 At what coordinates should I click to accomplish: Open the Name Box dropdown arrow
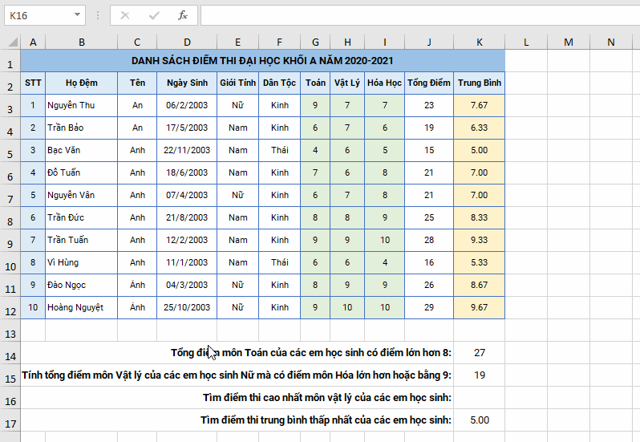pyautogui.click(x=77, y=14)
